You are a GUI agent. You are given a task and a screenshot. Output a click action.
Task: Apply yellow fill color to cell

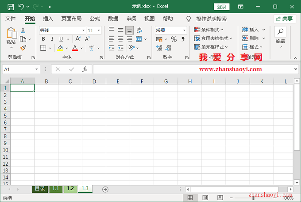(60, 48)
